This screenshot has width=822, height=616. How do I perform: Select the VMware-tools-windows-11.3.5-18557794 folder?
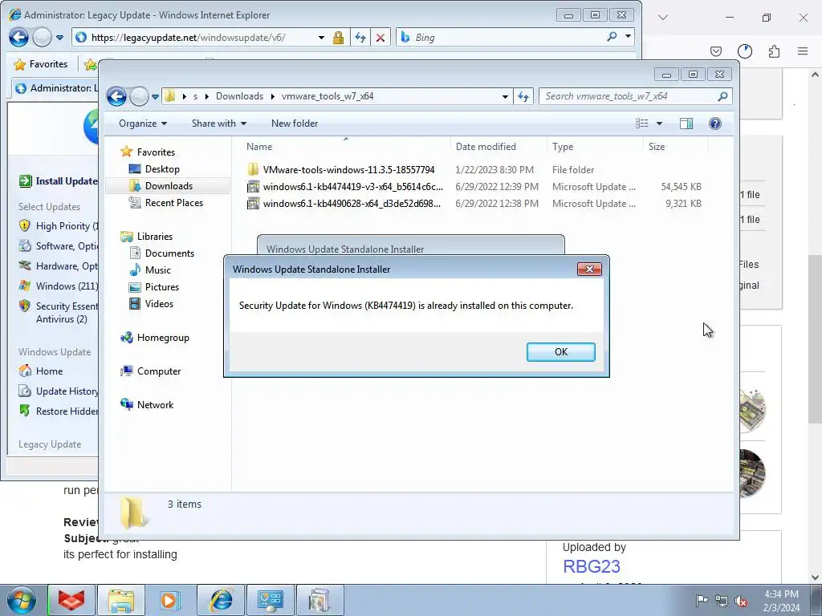coord(348,170)
